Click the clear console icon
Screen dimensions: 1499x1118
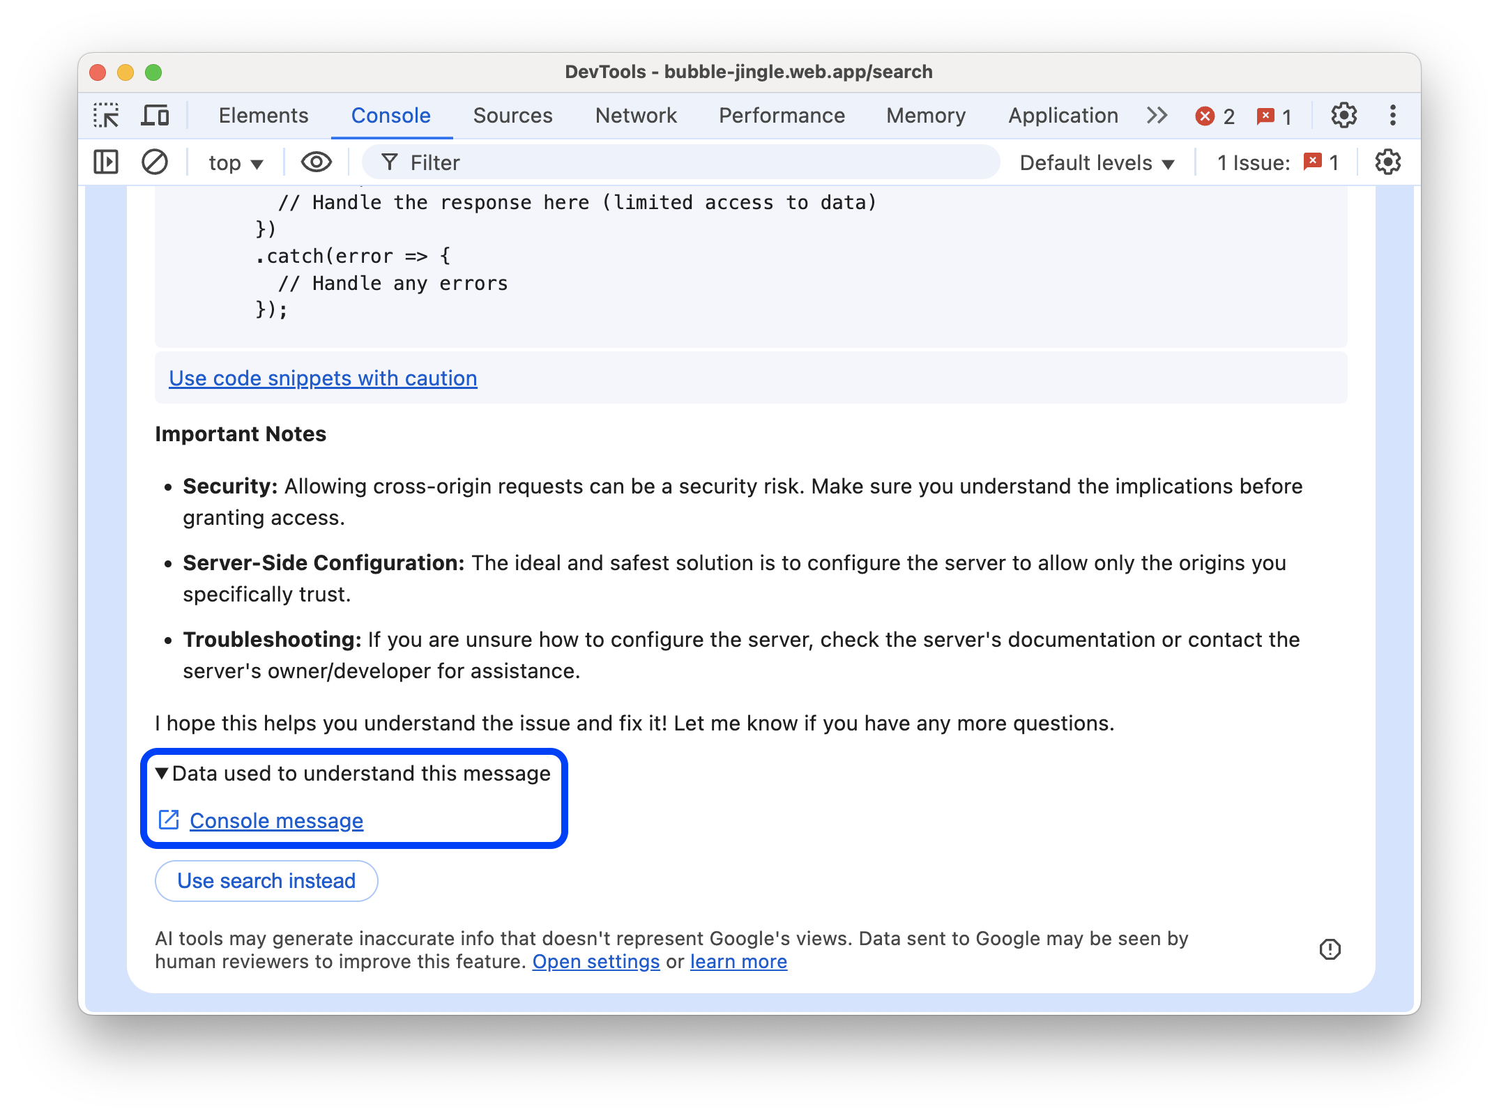tap(154, 162)
